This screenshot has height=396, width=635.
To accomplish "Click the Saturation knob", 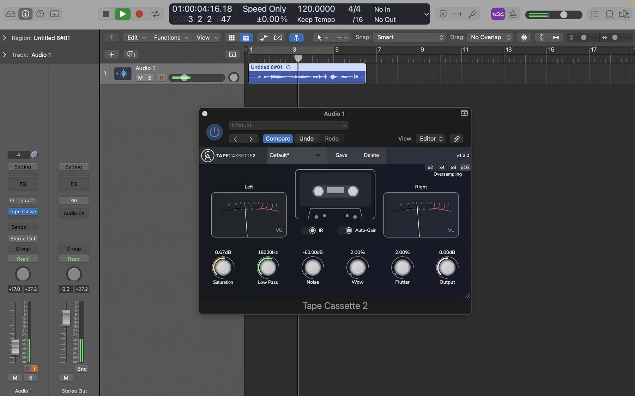I will [x=223, y=268].
